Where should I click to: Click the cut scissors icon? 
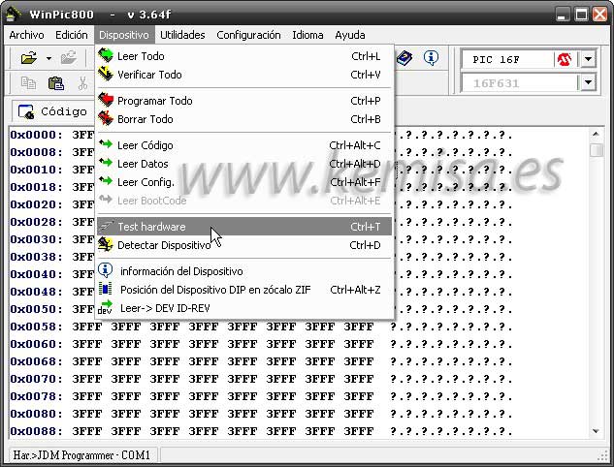pos(82,83)
